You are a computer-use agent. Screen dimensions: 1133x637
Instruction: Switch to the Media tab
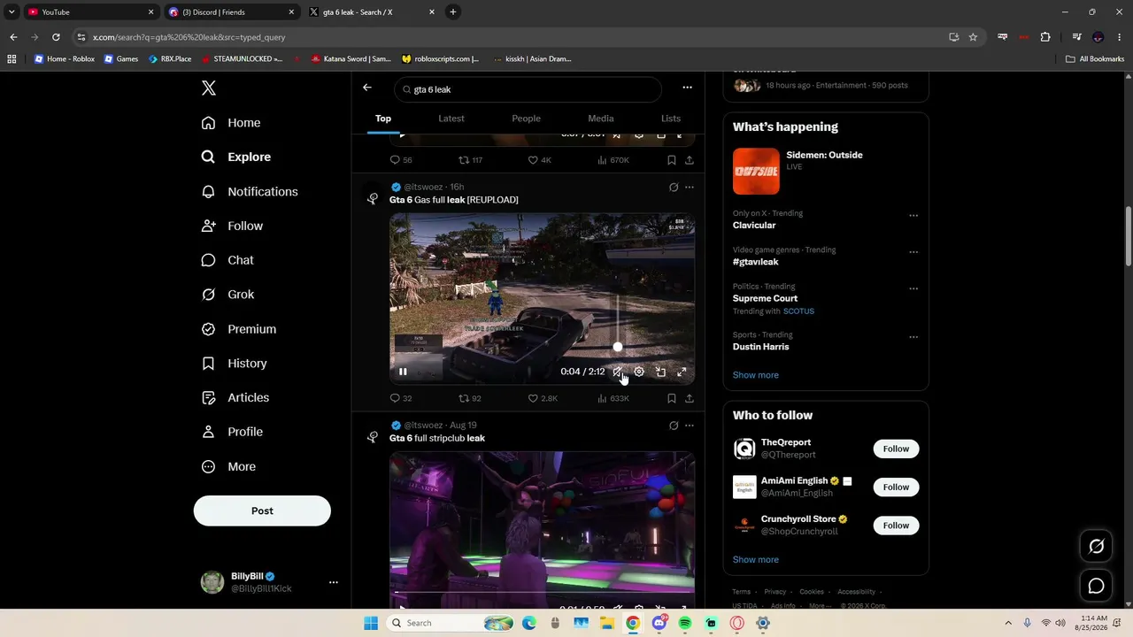coord(601,119)
